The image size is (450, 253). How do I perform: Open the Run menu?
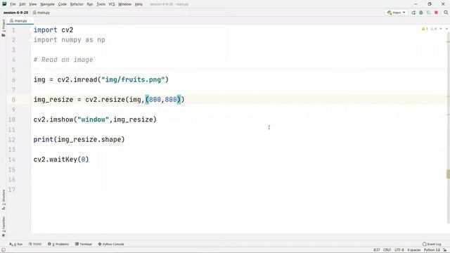pyautogui.click(x=90, y=4)
